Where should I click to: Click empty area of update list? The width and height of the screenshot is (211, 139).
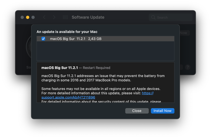click(x=105, y=51)
